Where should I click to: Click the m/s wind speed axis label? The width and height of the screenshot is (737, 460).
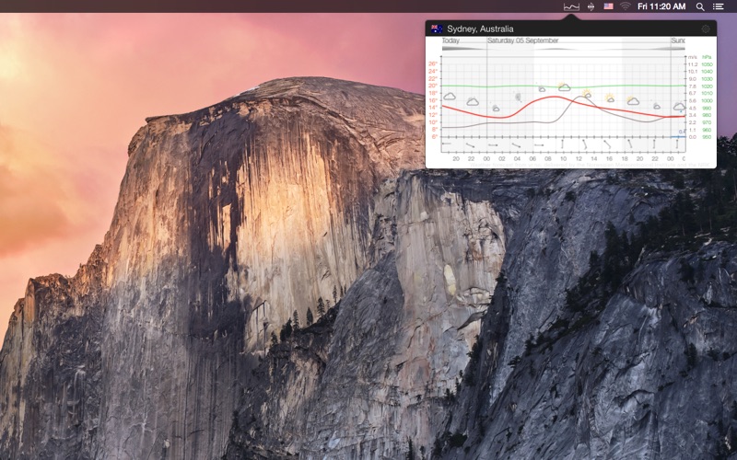692,57
